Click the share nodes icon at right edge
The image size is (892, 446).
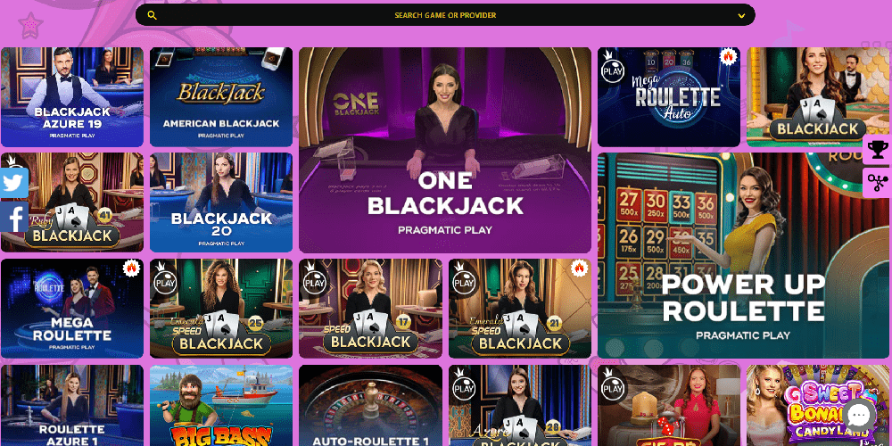tap(877, 183)
